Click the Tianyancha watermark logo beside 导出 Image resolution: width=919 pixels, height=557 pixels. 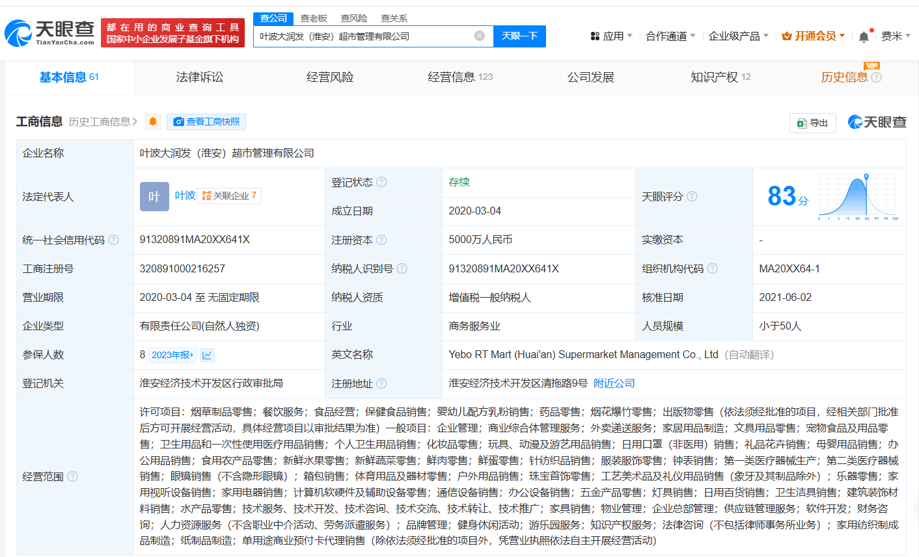point(877,122)
